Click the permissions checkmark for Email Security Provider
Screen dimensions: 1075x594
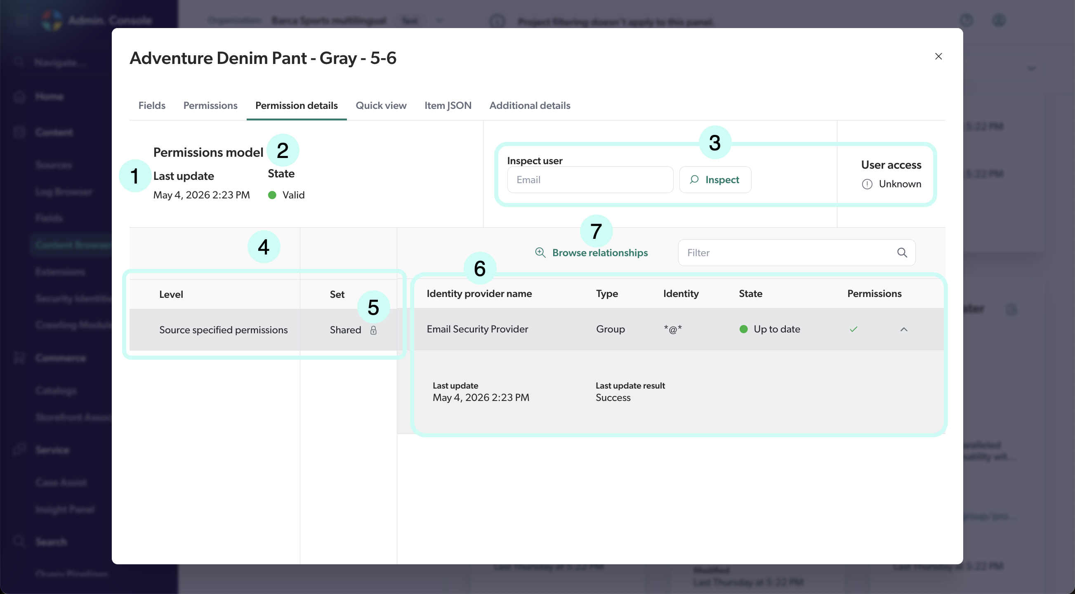coord(853,329)
